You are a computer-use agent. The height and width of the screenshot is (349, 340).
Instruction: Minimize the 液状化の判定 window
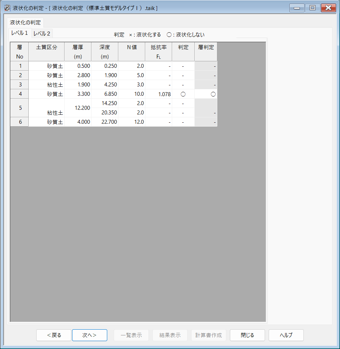point(297,8)
